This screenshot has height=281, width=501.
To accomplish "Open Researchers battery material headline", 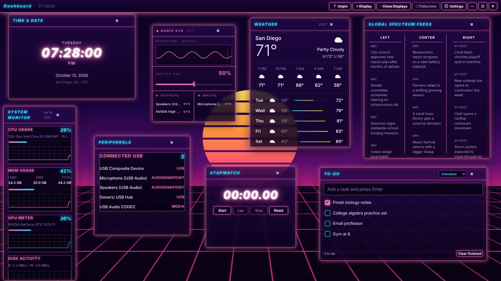I will [426, 59].
